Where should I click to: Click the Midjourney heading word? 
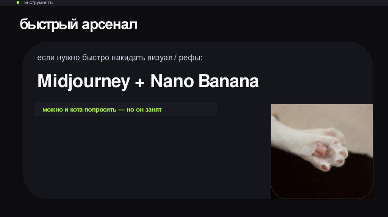(84, 81)
